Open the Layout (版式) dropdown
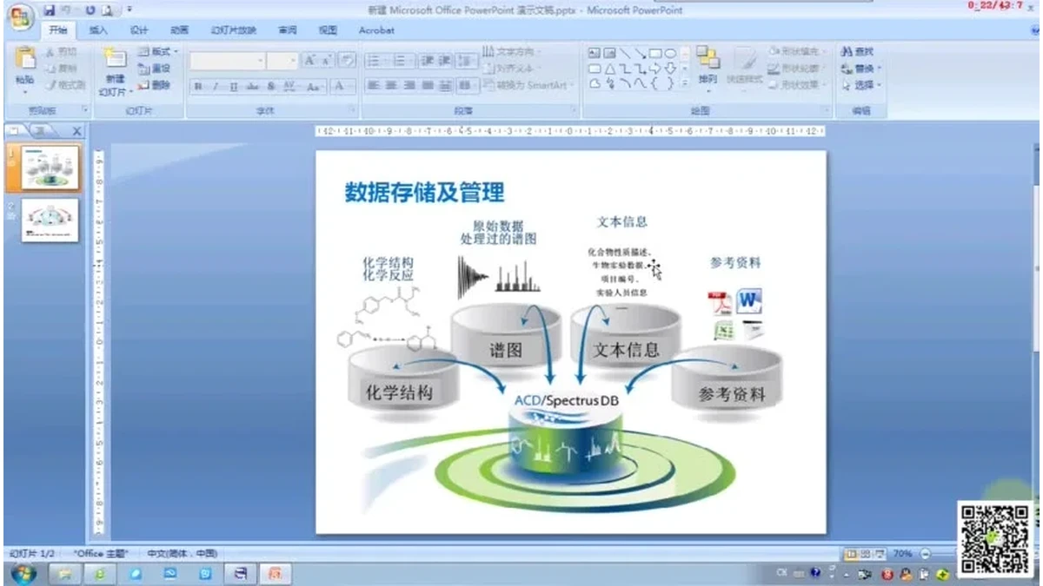Screen dimensions: 1043x586 158,52
